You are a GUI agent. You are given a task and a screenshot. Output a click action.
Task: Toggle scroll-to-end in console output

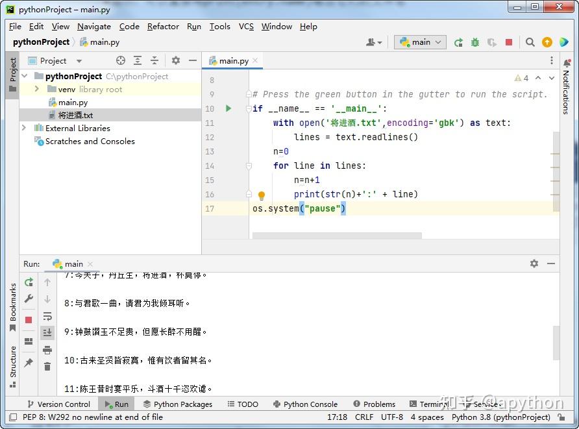[x=47, y=333]
